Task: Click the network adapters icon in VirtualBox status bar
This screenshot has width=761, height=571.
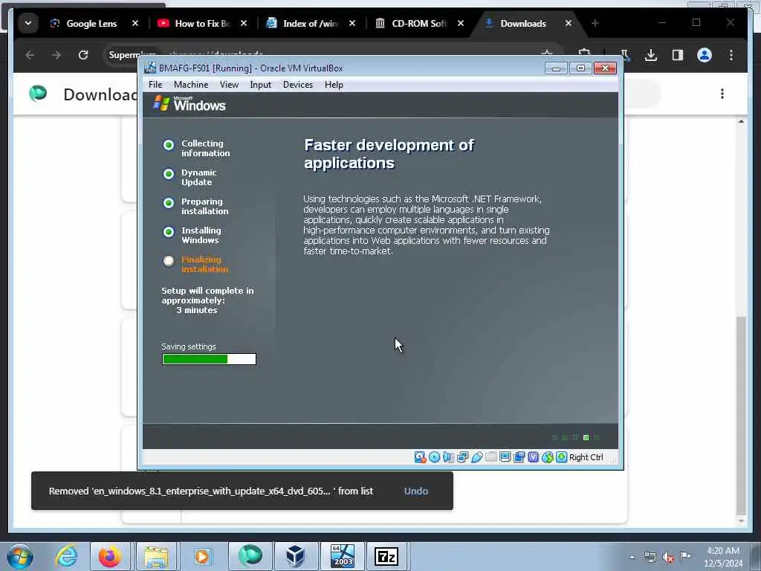Action: tap(462, 457)
